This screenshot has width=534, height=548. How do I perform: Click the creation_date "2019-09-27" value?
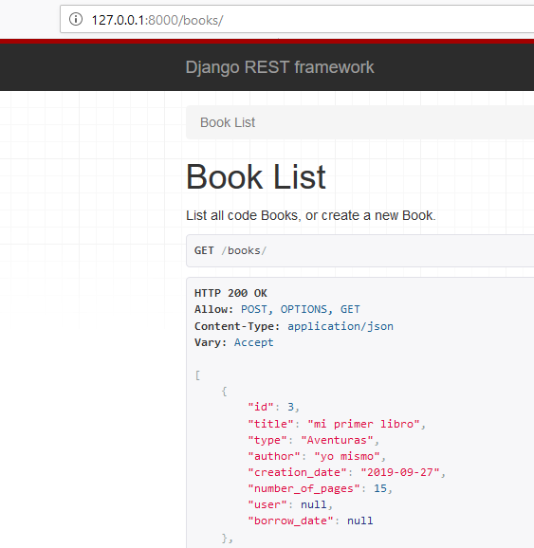(x=400, y=472)
